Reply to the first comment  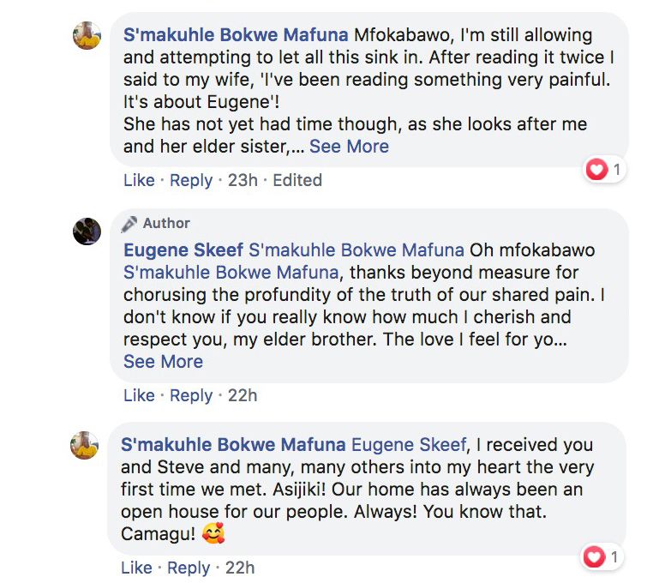[190, 181]
